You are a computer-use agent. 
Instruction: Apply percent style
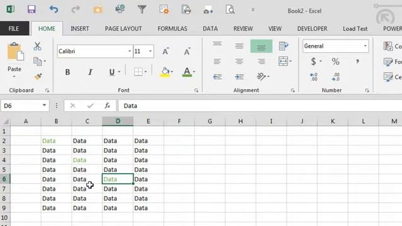click(x=335, y=62)
